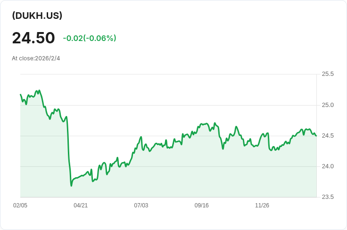
Task: Click the rightmost end of the price line
Action: click(x=316, y=136)
